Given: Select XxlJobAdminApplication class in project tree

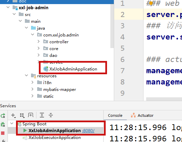Looking at the screenshot, I should [x=73, y=69].
